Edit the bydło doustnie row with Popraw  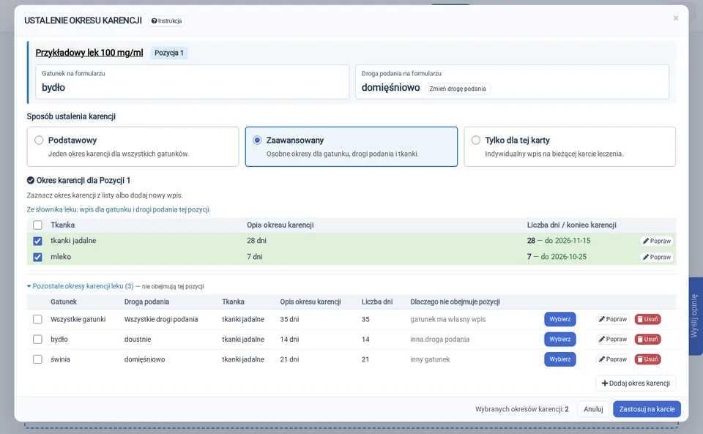pos(613,339)
